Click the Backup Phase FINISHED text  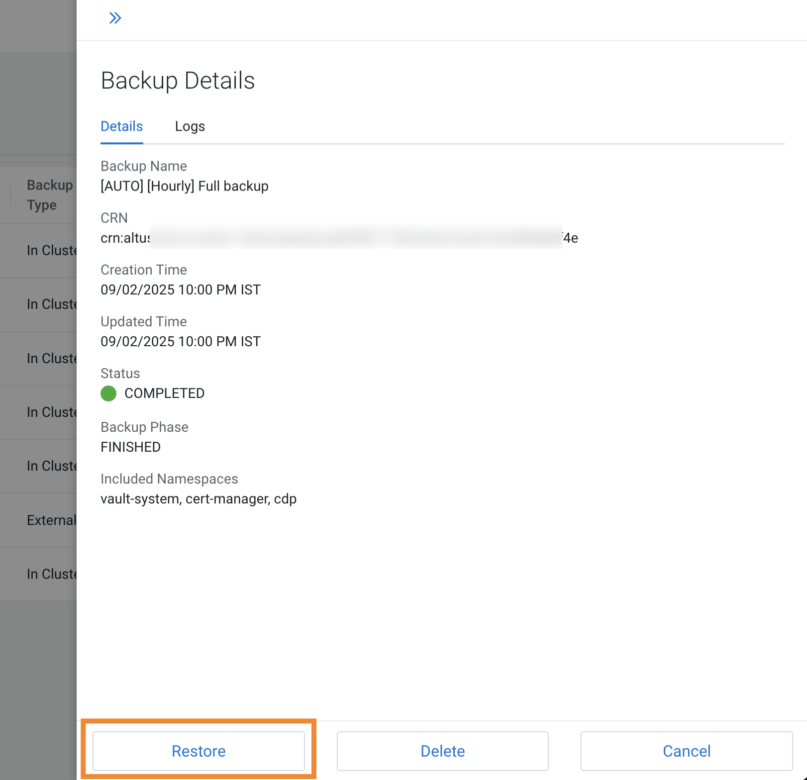[x=130, y=447]
